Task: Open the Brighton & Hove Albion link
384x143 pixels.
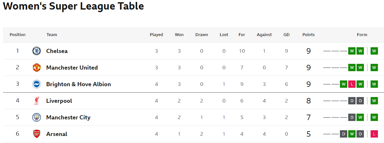Action: point(79,84)
